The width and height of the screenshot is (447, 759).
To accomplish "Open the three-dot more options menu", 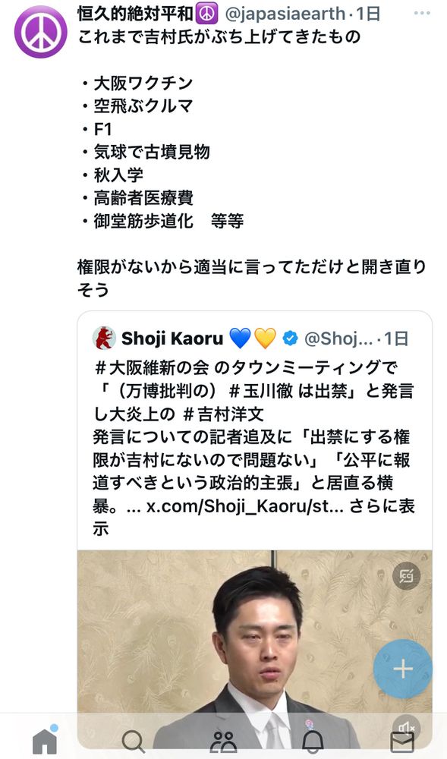I will coord(422,13).
